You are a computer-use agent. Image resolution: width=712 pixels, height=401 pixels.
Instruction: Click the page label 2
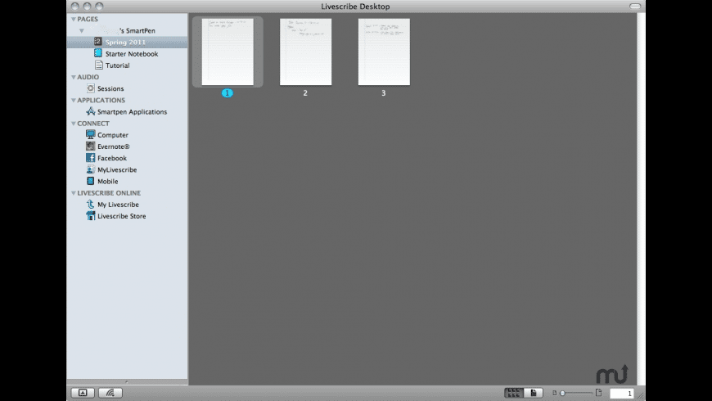305,93
